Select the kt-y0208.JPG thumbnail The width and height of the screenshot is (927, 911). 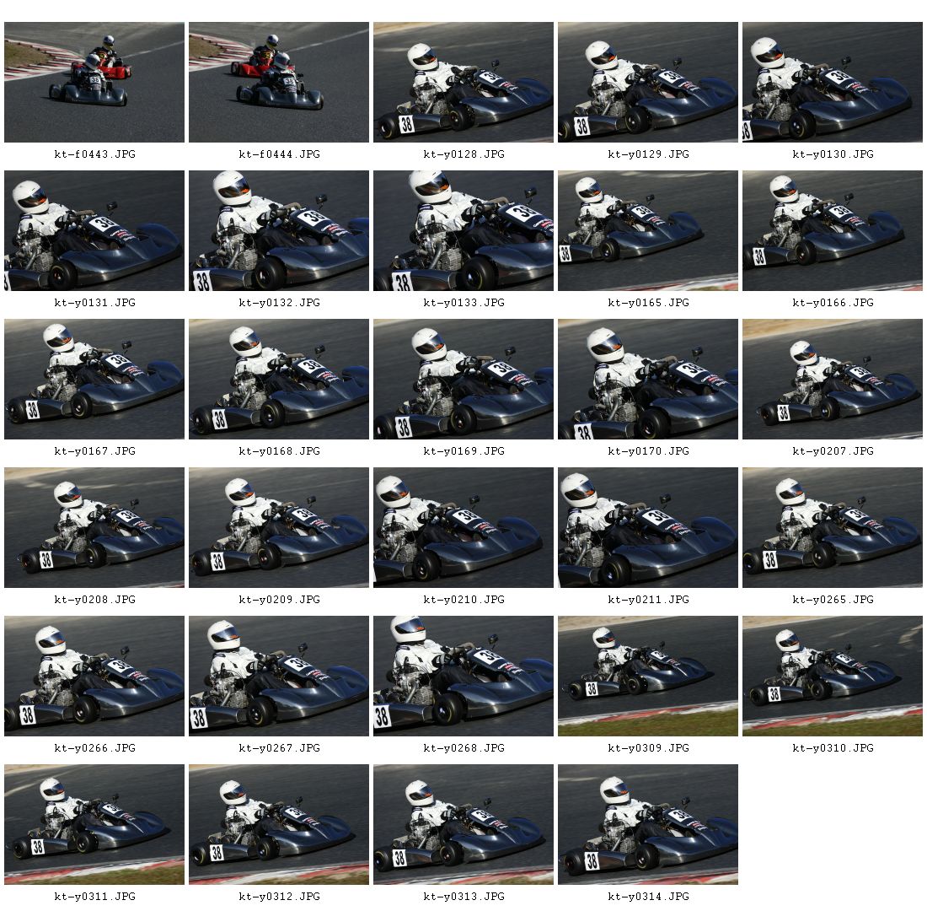click(x=94, y=528)
